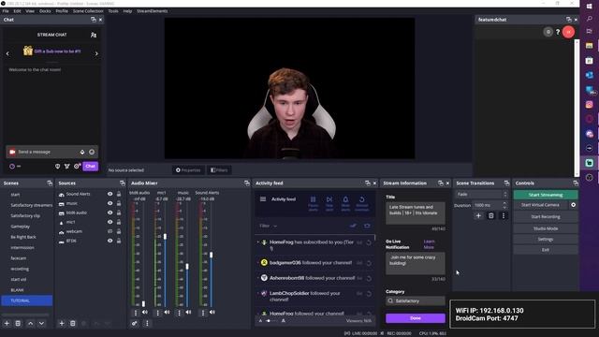
Task: Add a new scene transition
Action: point(478,216)
